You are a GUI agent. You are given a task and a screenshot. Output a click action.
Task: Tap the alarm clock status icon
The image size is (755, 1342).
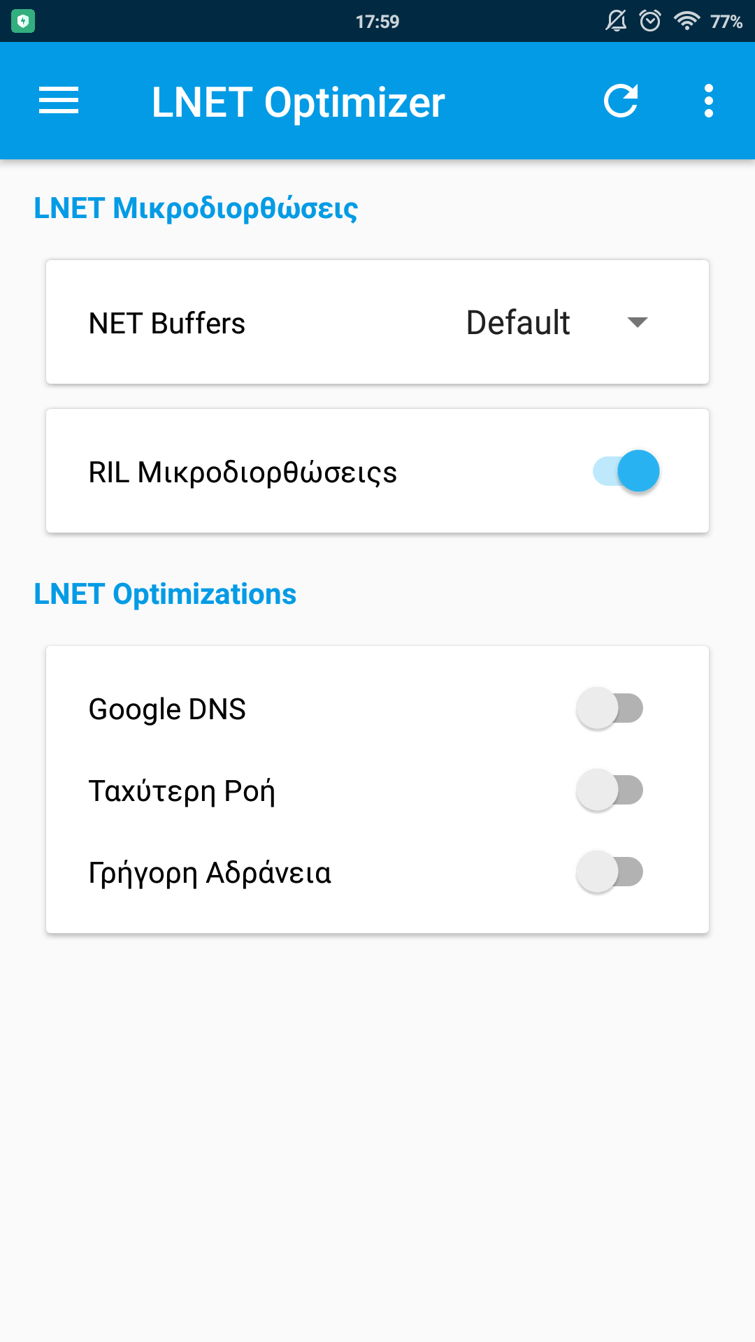click(x=650, y=21)
